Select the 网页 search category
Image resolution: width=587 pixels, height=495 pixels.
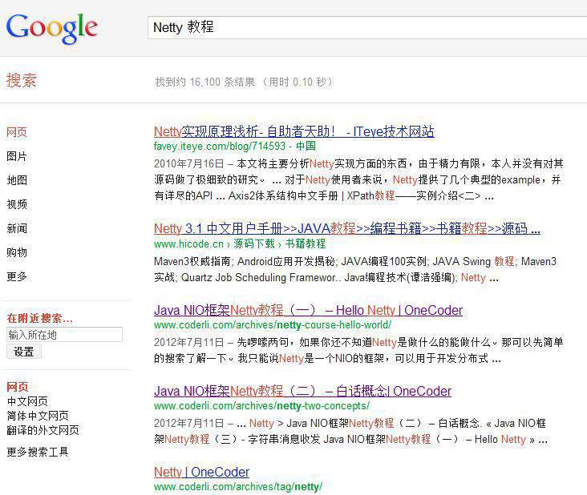pyautogui.click(x=17, y=132)
